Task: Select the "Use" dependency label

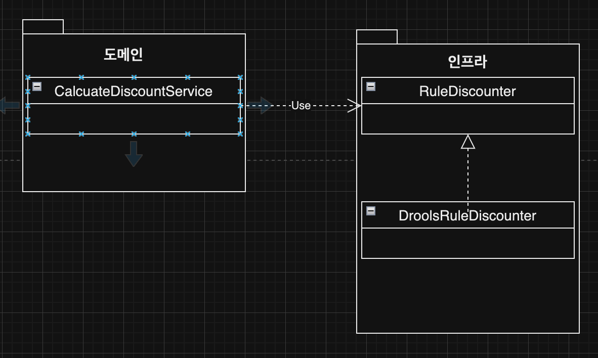Action: click(x=301, y=106)
